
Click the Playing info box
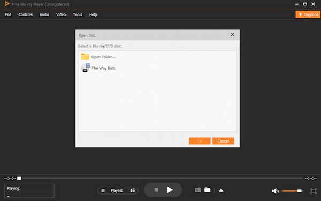pyautogui.click(x=29, y=191)
